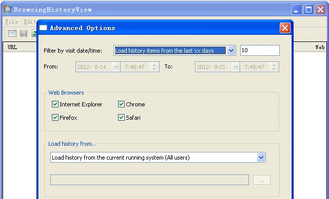
Task: Uncheck the Chrome checkbox
Action: coord(121,104)
